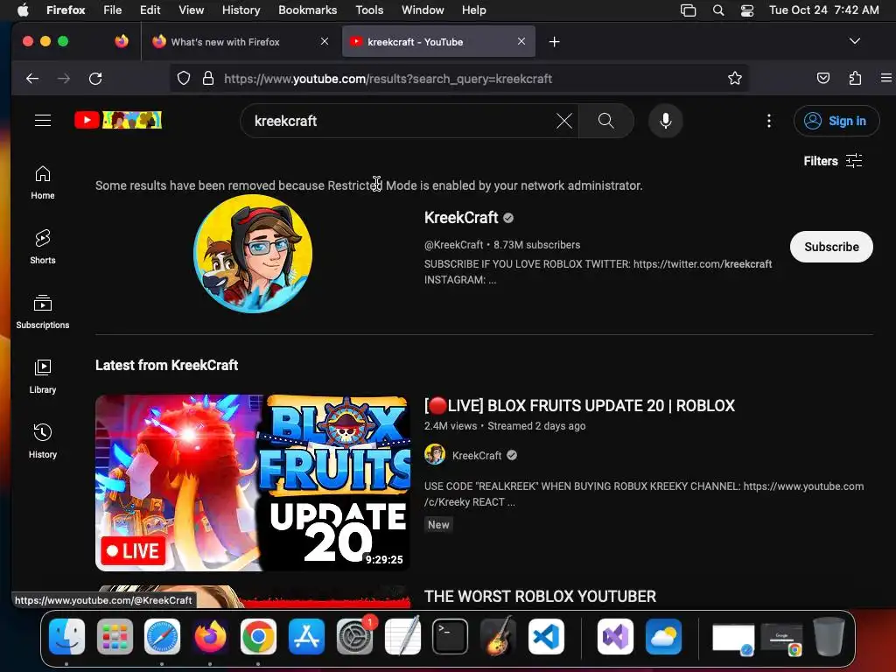The image size is (896, 672).
Task: Expand the list all tabs chevron
Action: [x=854, y=41]
